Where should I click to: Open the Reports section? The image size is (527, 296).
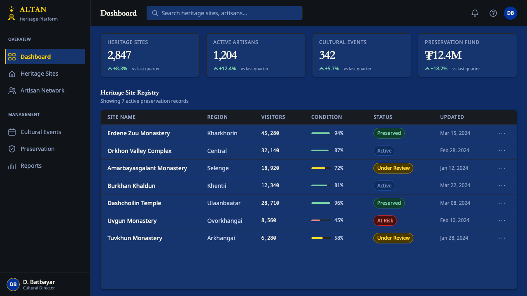coord(45,166)
